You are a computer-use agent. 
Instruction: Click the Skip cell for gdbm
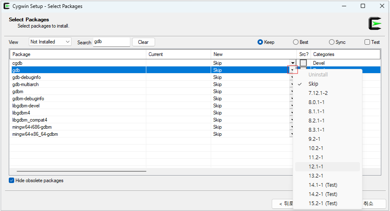coord(217,92)
